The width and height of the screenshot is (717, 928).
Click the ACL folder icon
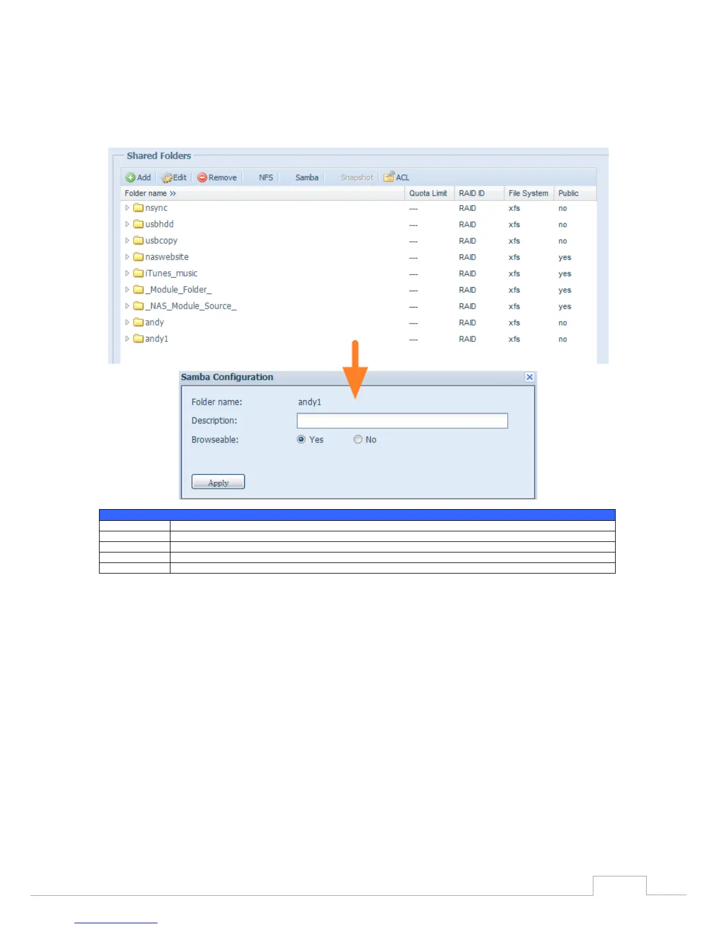(x=389, y=177)
